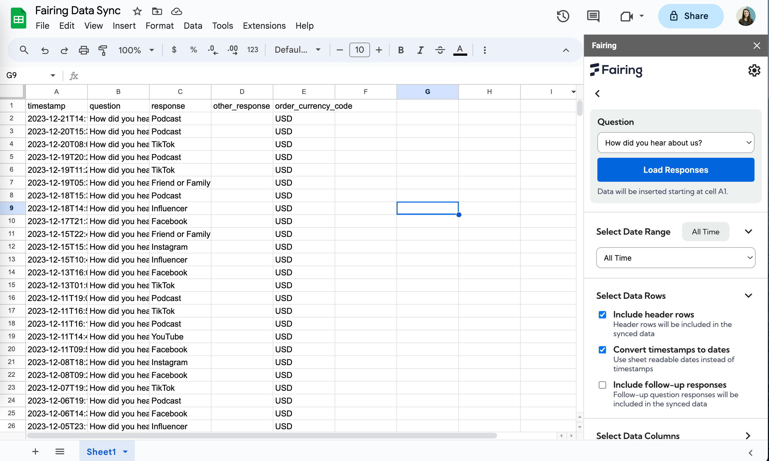Viewport: 769px width, 461px height.
Task: Click the Share button
Action: (x=690, y=16)
